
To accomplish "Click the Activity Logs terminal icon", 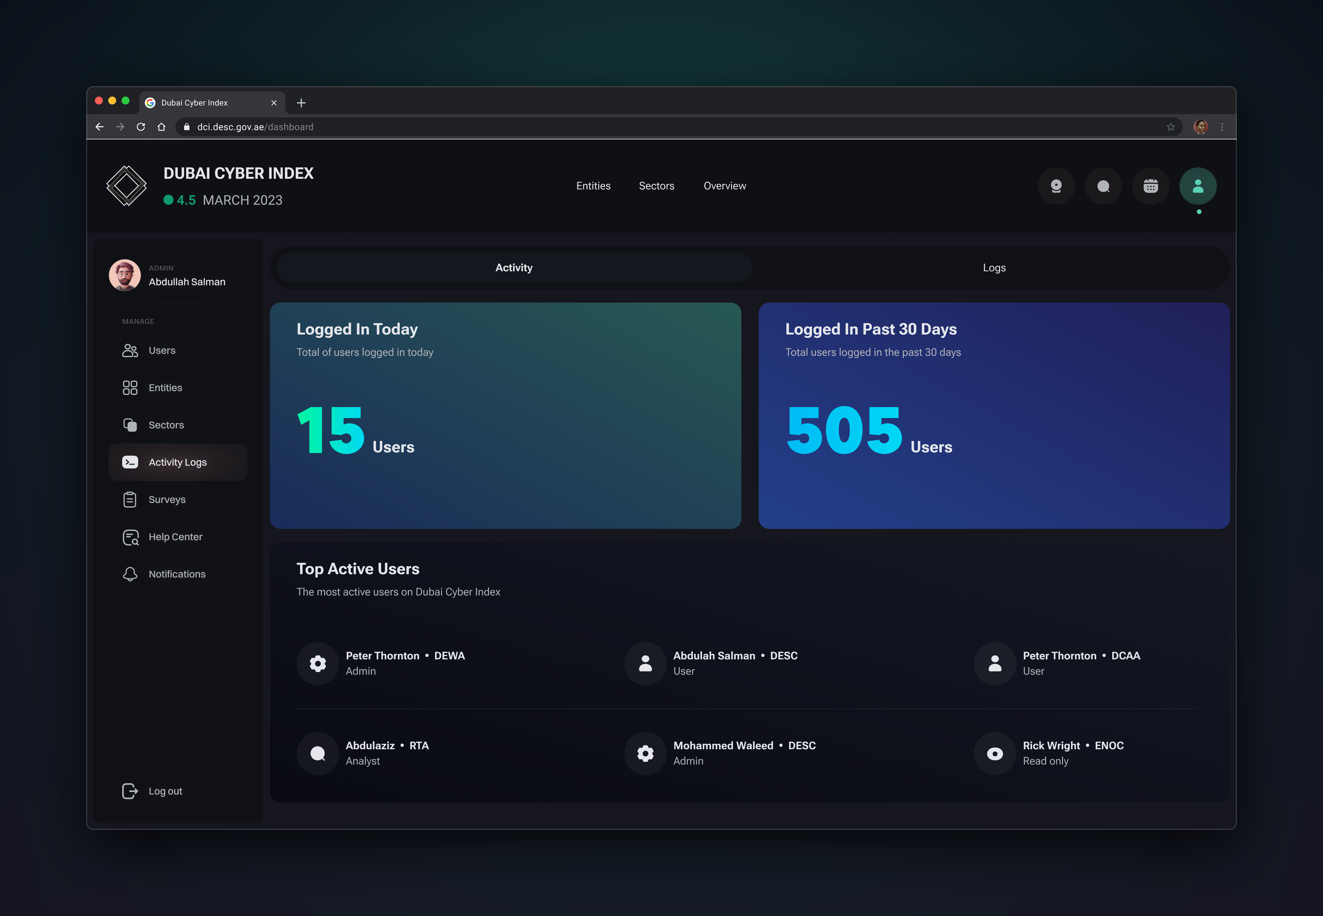I will pyautogui.click(x=130, y=462).
